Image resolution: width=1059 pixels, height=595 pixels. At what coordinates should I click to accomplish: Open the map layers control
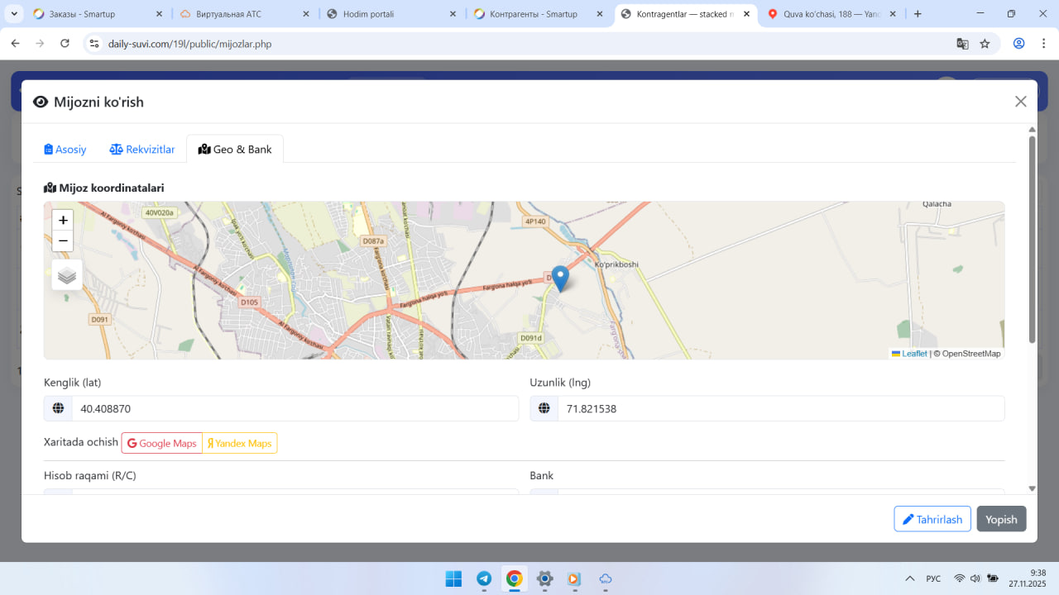click(67, 275)
